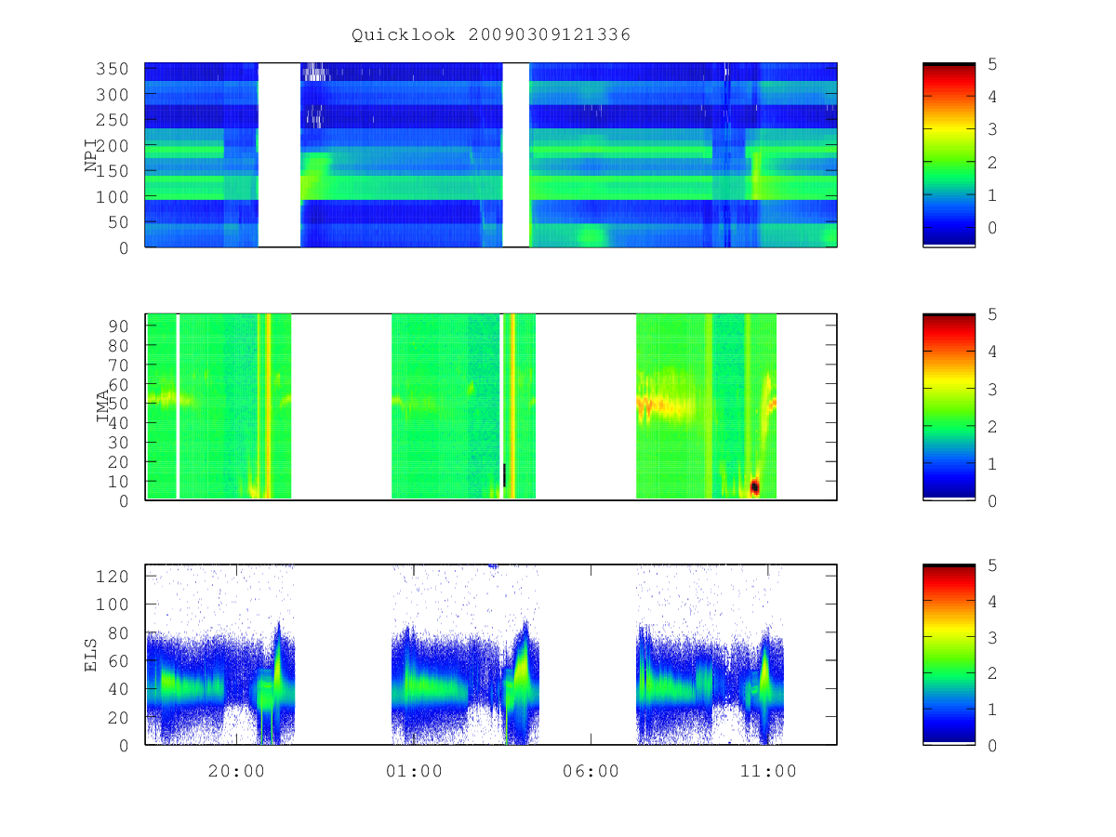The image size is (1116, 837).
Task: Select the NPI axis label
Action: (91, 155)
